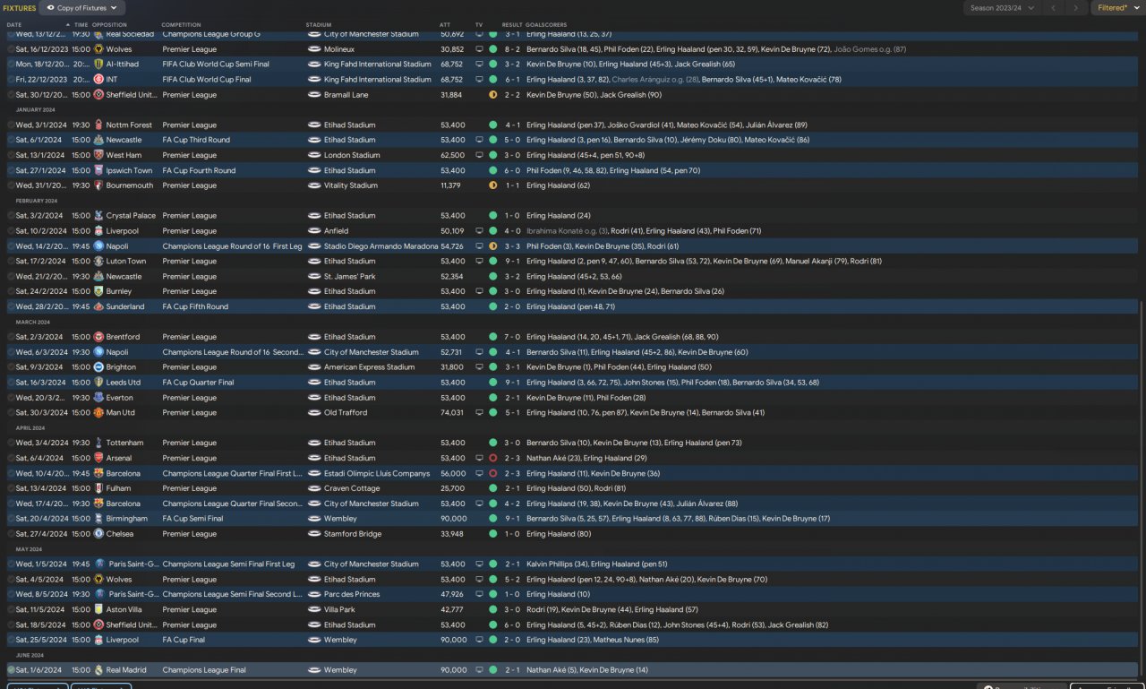Click the Stamford Bridge stadium name

[352, 534]
